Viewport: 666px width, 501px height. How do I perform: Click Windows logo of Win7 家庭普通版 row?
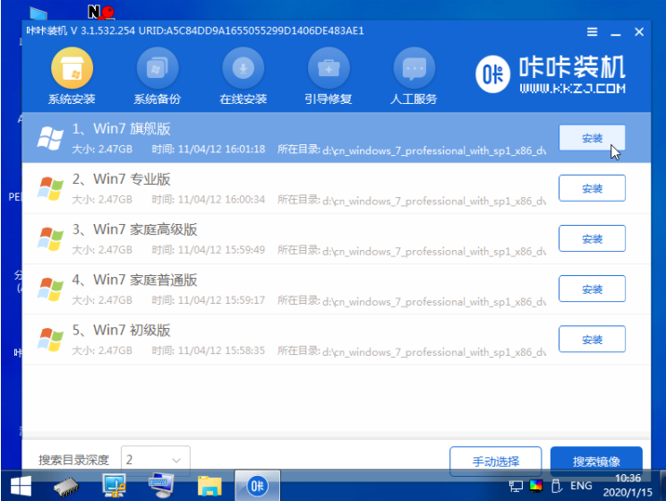[50, 289]
